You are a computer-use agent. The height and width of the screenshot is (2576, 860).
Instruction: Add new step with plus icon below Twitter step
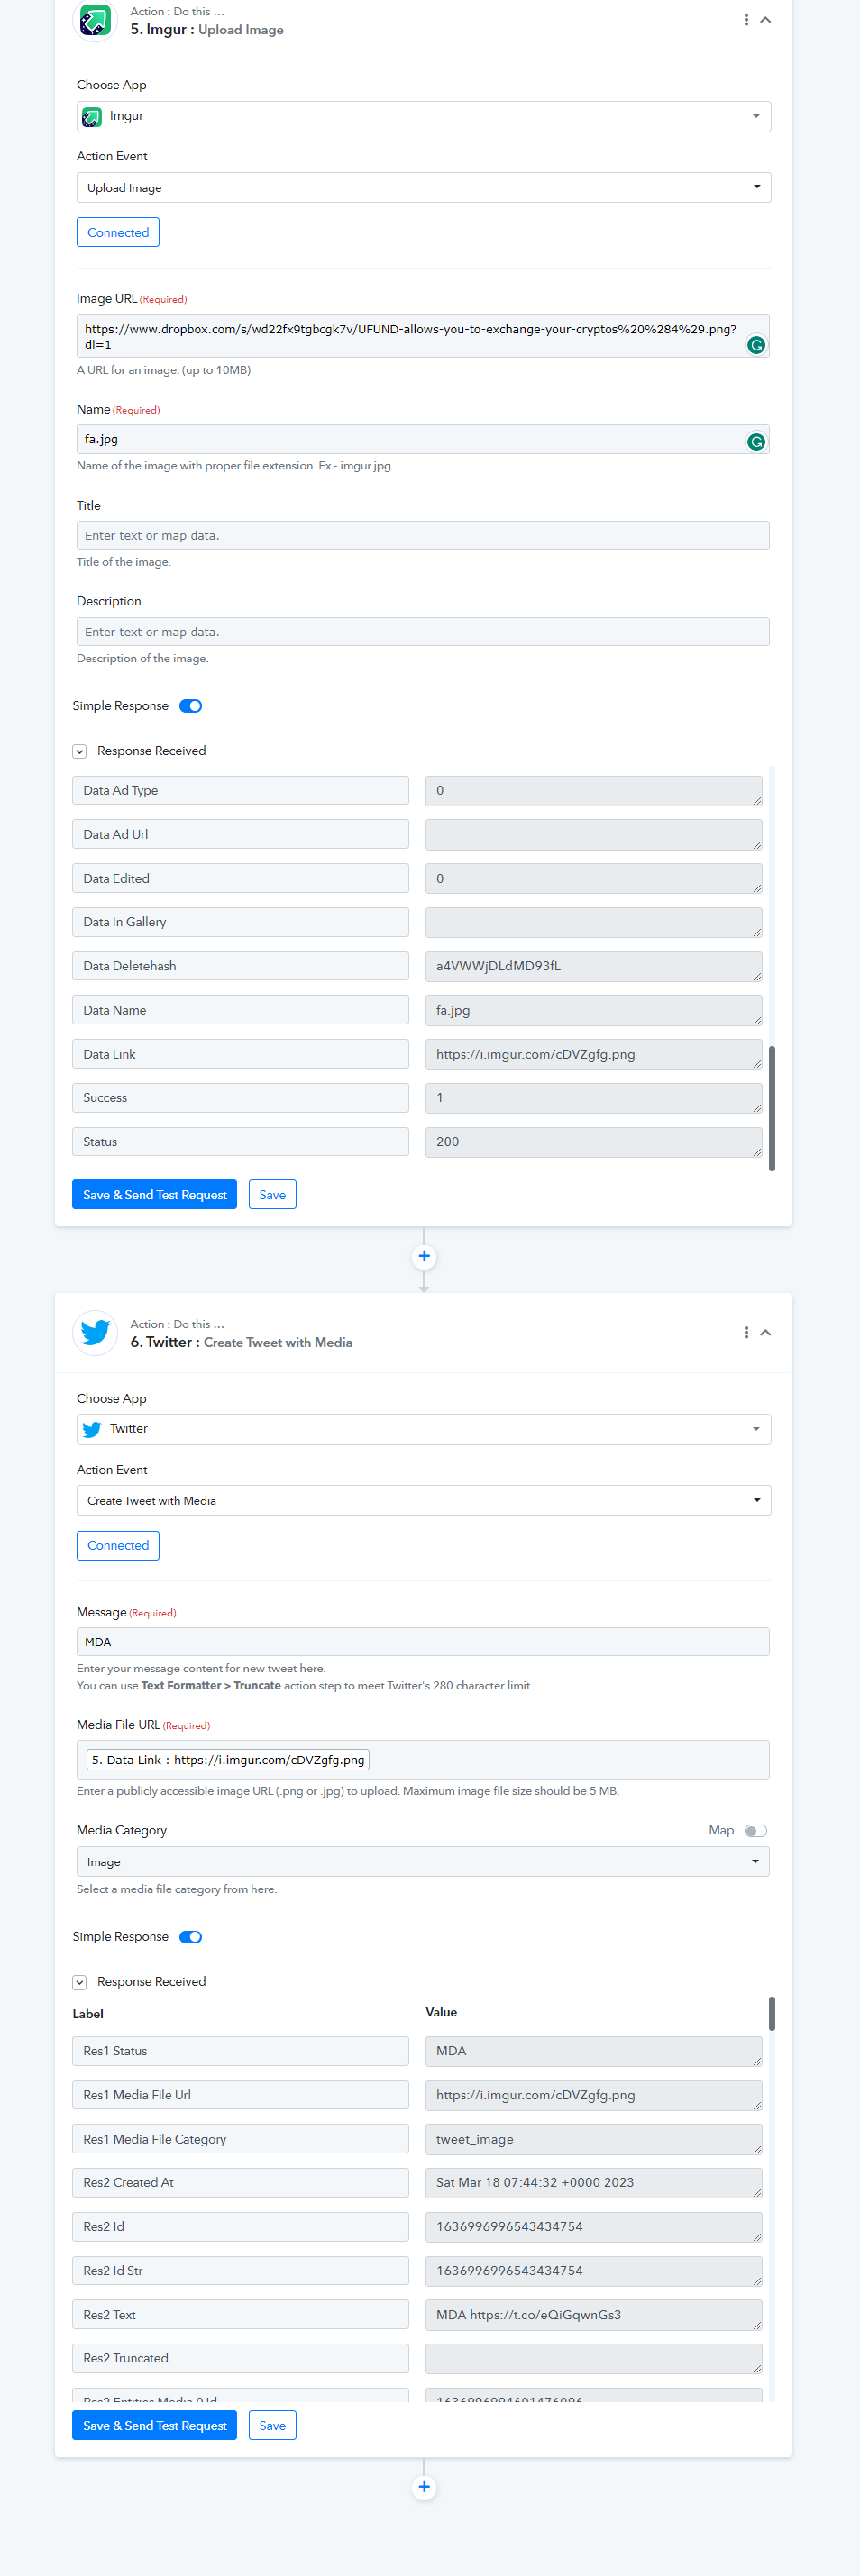(x=424, y=2487)
